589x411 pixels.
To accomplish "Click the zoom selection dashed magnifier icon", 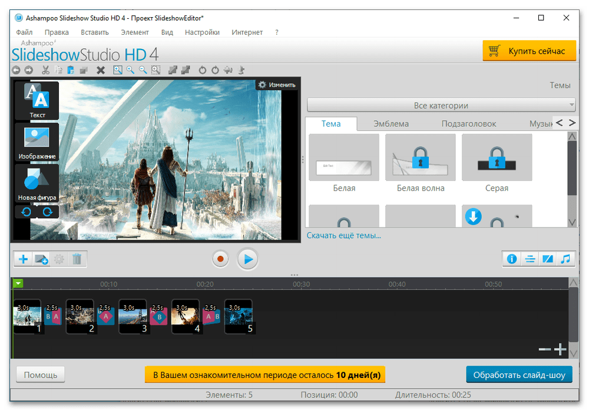I will coord(155,70).
